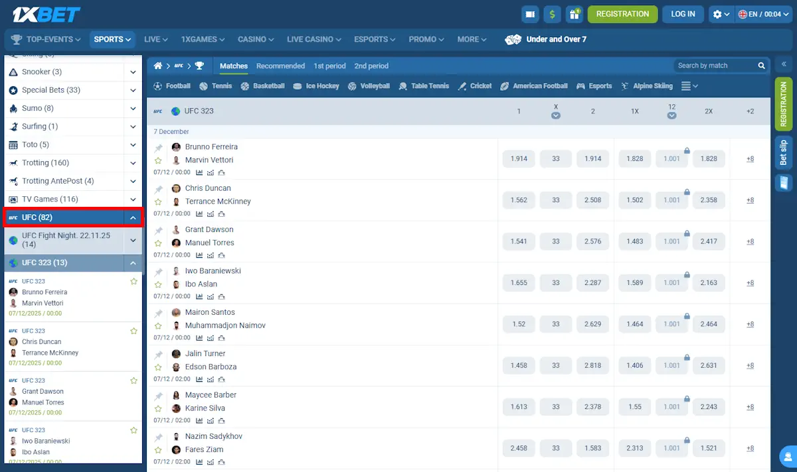Expand UFC Fight Night 22.11.25 list
The height and width of the screenshot is (472, 797).
133,240
